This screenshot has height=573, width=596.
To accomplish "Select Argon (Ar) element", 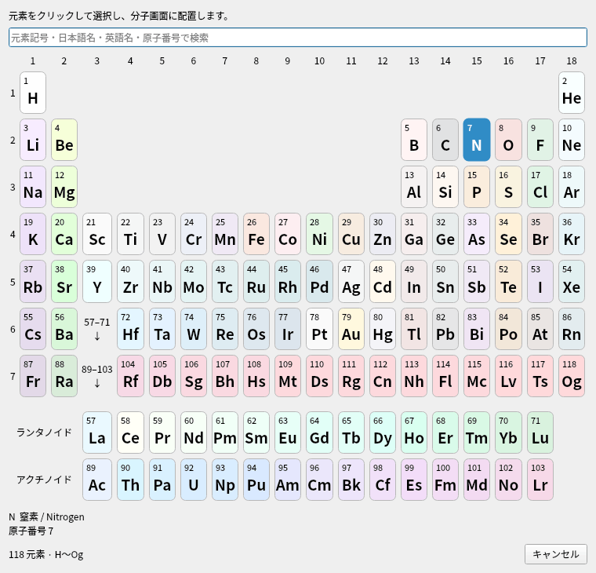I will 571,187.
